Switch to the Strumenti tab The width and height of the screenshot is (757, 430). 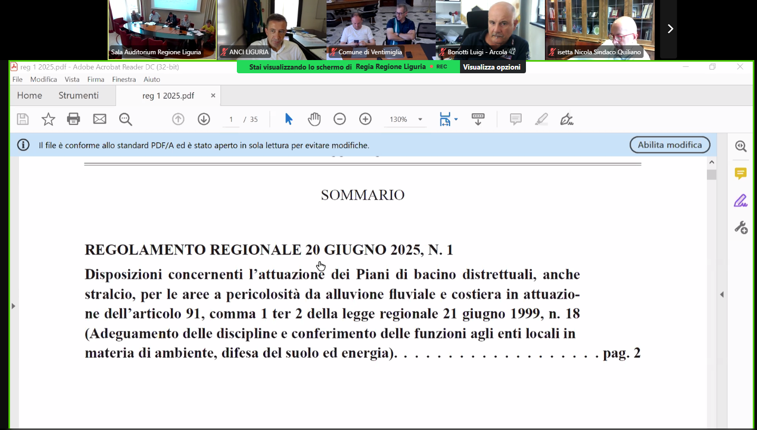[79, 95]
